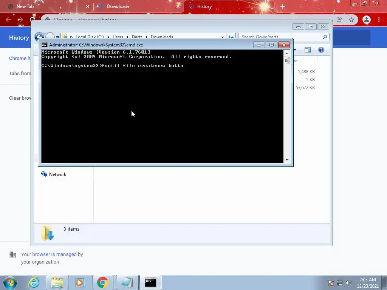Click the Explorer search magnifier icon
The image size is (387, 290).
click(325, 37)
